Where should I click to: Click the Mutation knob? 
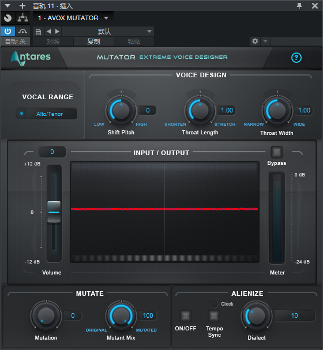(x=46, y=315)
